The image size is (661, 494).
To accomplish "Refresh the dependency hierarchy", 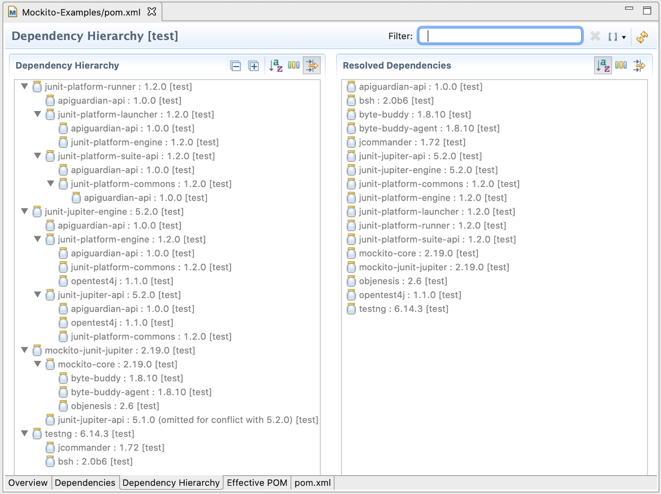I will click(642, 37).
